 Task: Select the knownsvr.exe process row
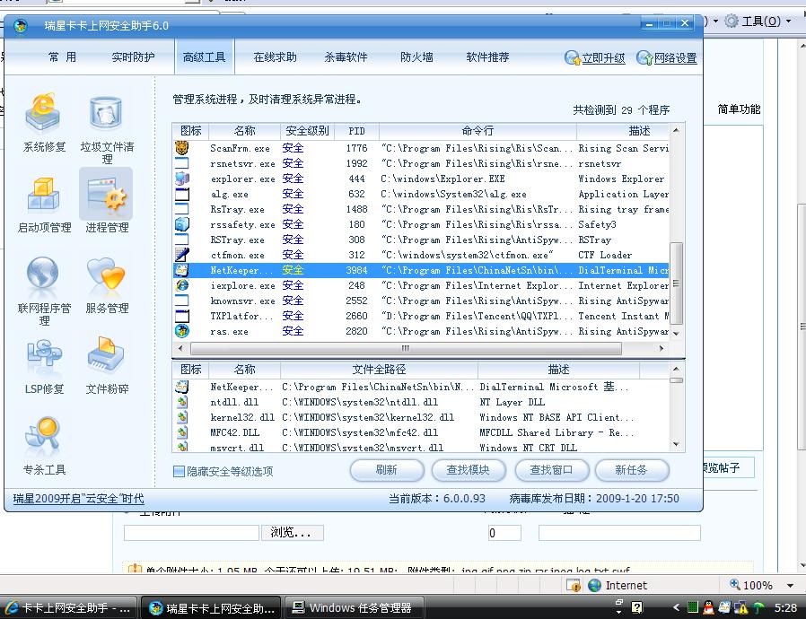click(x=421, y=301)
